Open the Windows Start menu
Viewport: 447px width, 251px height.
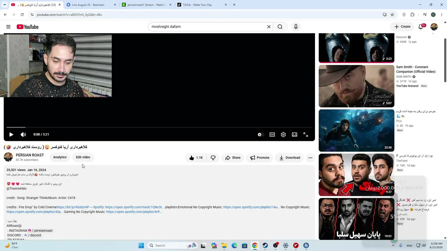141,245
